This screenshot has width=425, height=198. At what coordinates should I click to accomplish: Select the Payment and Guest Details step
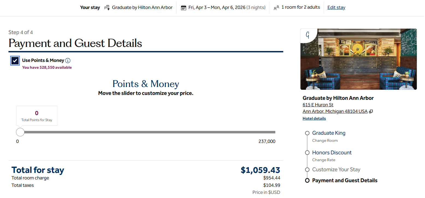point(344,180)
